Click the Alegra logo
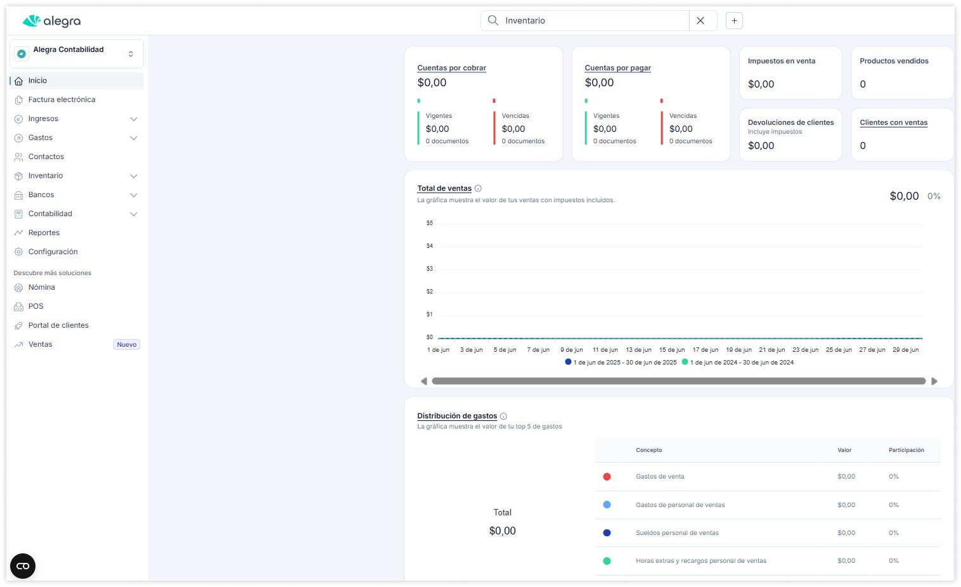This screenshot has height=587, width=961. tap(51, 21)
